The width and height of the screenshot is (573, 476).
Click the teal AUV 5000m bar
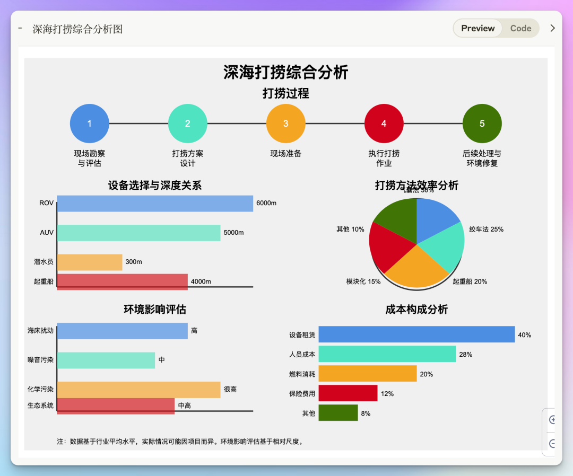(138, 233)
